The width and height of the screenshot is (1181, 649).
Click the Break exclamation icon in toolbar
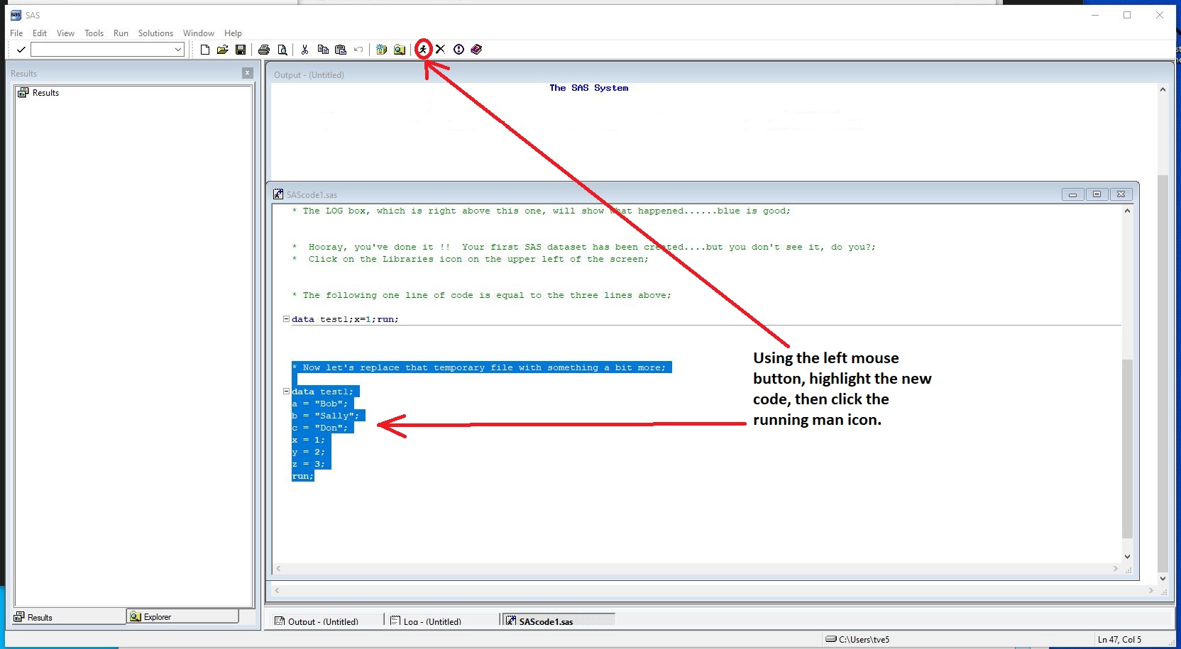pos(458,49)
